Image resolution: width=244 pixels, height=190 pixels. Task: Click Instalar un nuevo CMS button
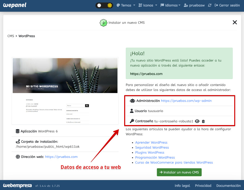(179, 172)
